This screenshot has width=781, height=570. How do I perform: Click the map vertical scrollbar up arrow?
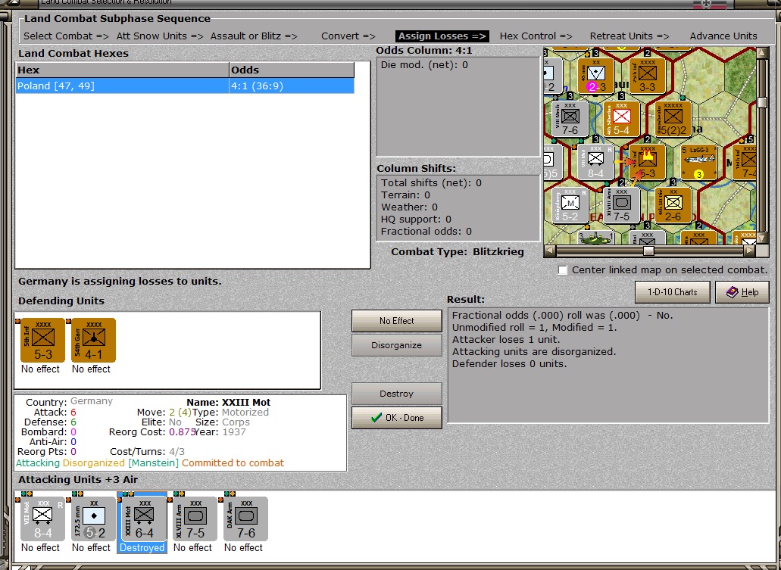[763, 53]
